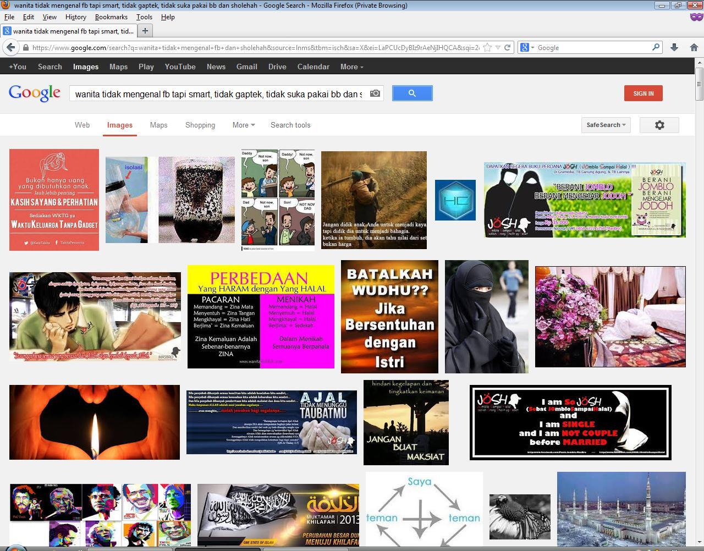Reload the page with the refresh icon
This screenshot has height=551, width=704.
click(508, 47)
